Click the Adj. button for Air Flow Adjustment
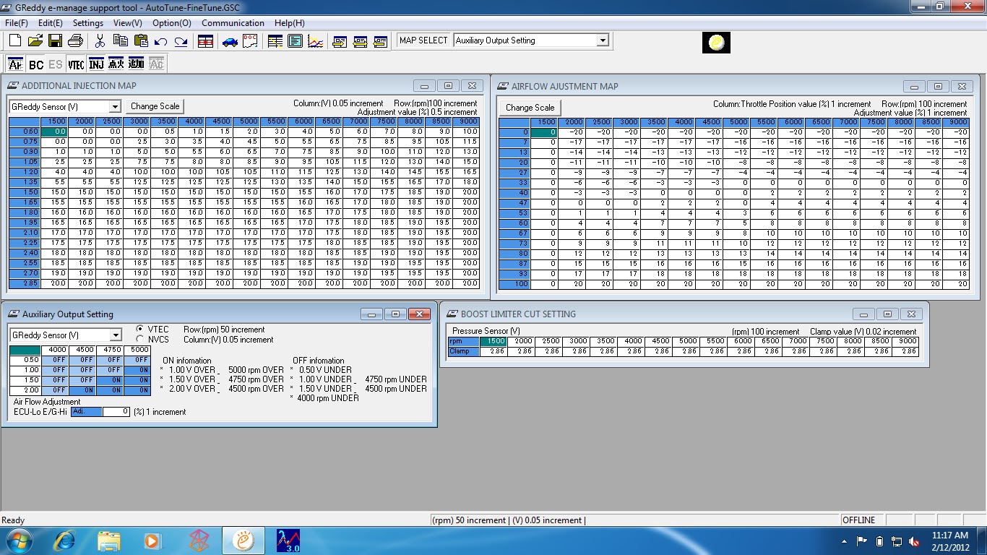 87,412
